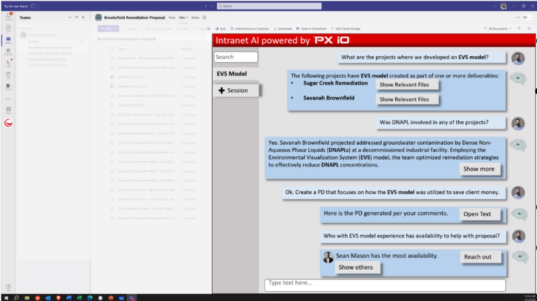Go back with the title bar back arrow
Screen dimensions: 537x301
[206, 6]
